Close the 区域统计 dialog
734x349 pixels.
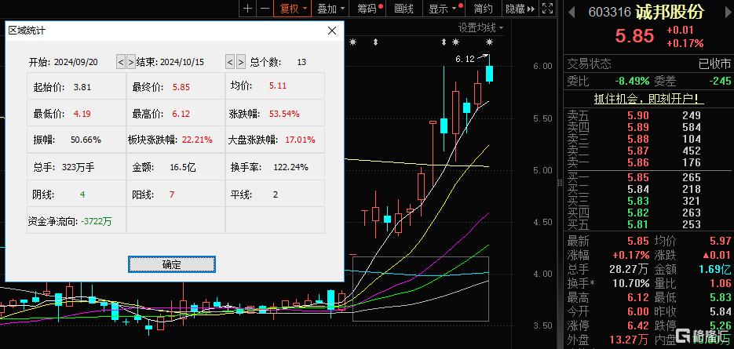point(332,31)
